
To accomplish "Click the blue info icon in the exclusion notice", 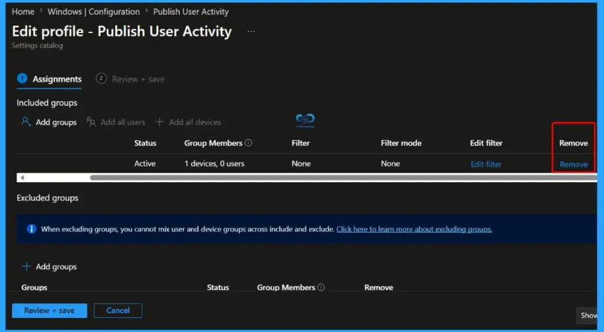I will coord(31,229).
